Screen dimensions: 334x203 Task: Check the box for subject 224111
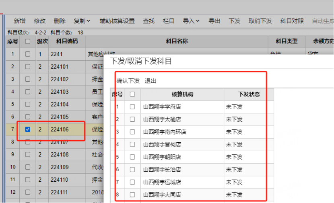click(27, 192)
